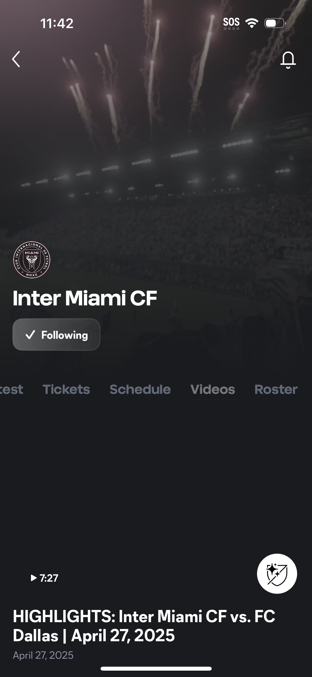Screen dimensions: 312x677
Task: Toggle off Following for Inter Miami CF
Action: coord(56,335)
